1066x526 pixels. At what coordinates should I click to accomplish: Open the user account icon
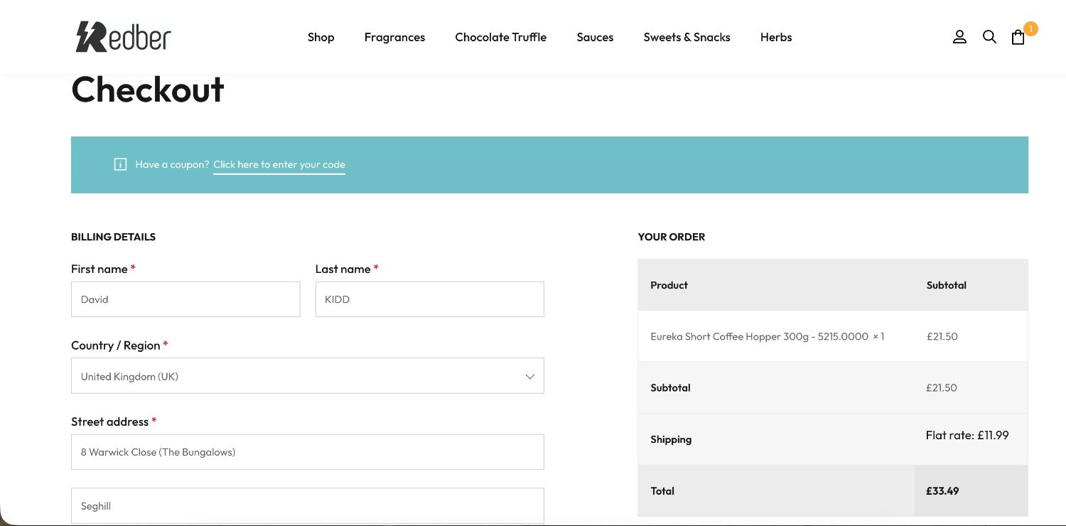(x=959, y=37)
